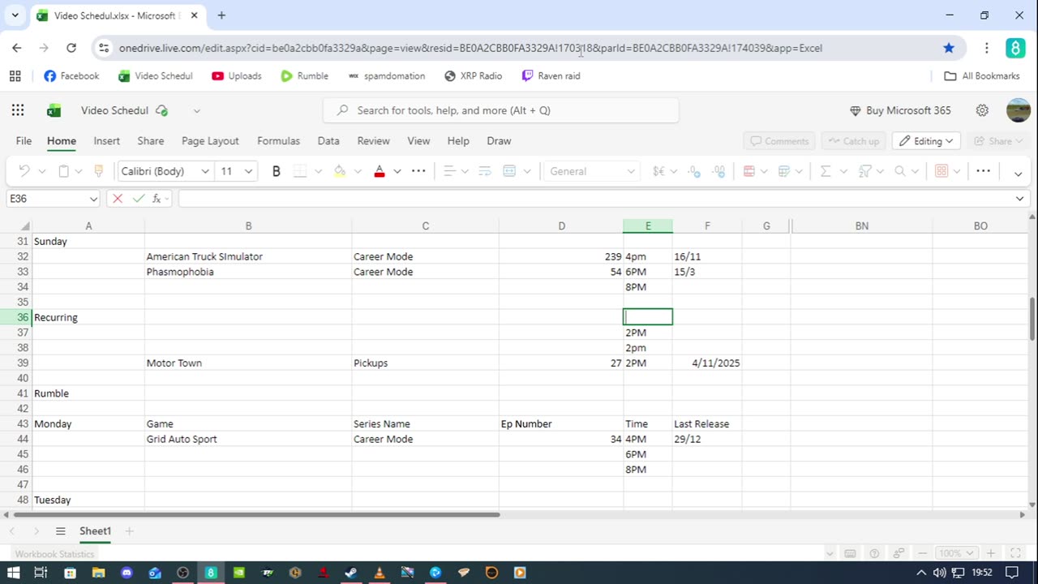This screenshot has width=1038, height=584.
Task: Switch to the Insert tab
Action: click(x=106, y=141)
